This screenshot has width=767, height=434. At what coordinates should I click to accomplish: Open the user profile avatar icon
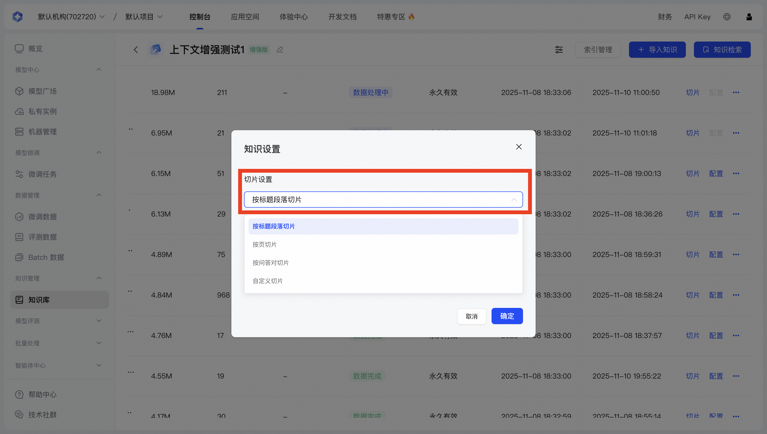pyautogui.click(x=749, y=17)
